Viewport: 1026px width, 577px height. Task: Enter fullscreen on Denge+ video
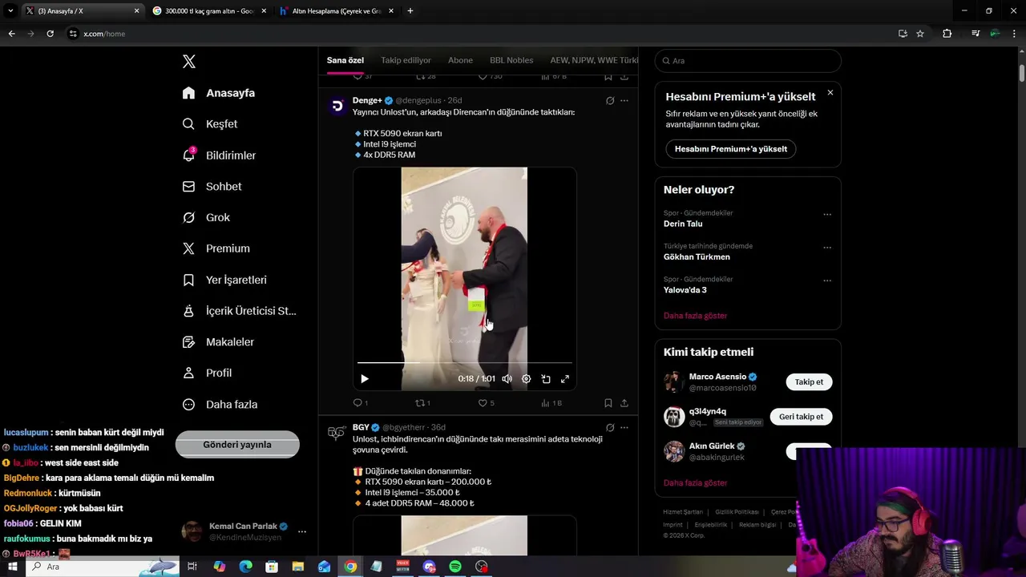coord(565,379)
